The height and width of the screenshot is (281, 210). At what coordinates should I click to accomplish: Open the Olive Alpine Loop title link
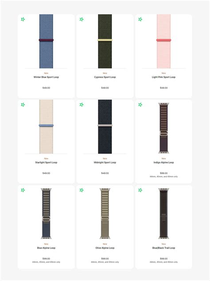pyautogui.click(x=105, y=248)
